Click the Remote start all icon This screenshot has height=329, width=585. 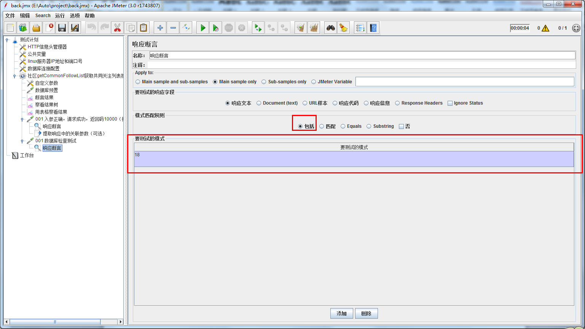258,28
